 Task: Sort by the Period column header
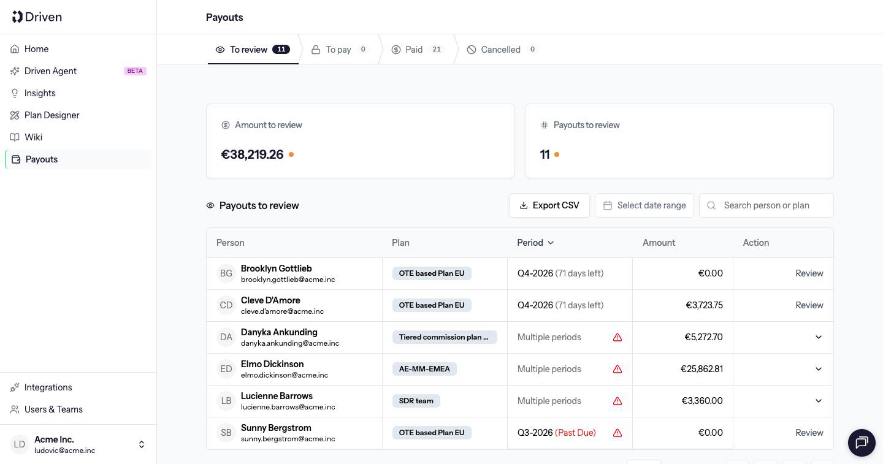click(x=535, y=243)
